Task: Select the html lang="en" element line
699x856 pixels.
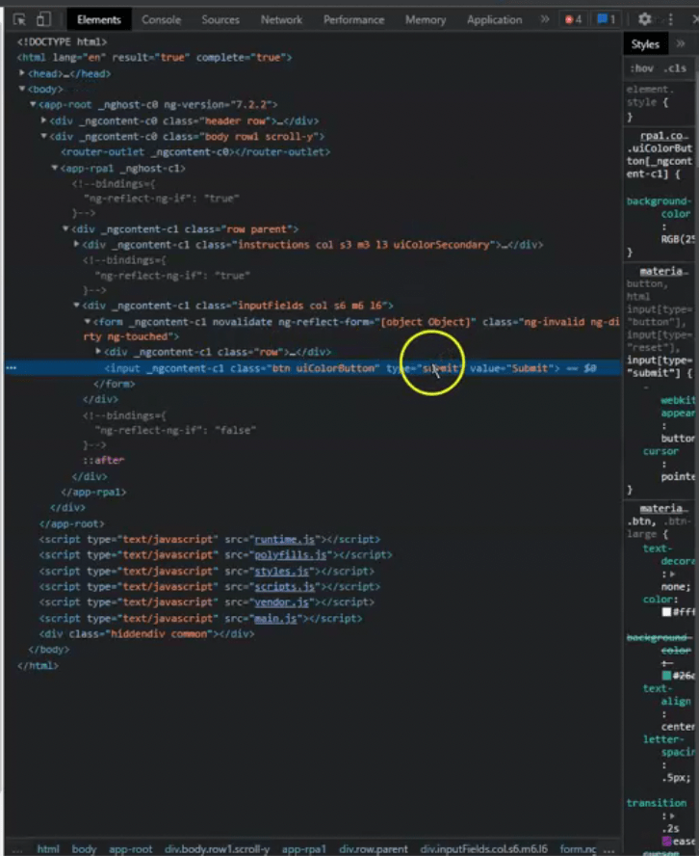Action: [154, 57]
